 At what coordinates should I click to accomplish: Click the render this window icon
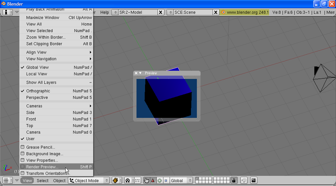point(254,180)
